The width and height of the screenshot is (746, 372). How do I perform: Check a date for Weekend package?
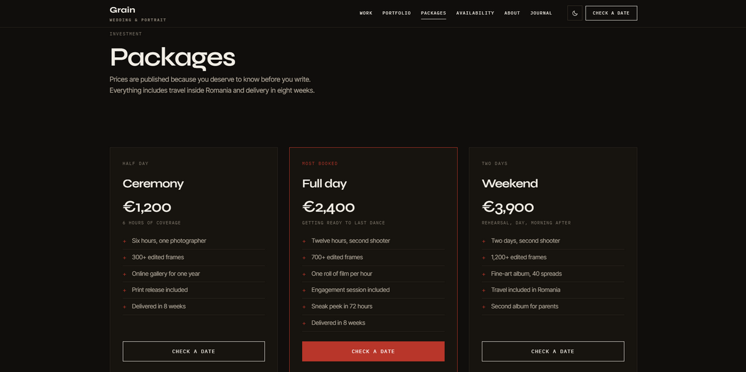coord(553,351)
